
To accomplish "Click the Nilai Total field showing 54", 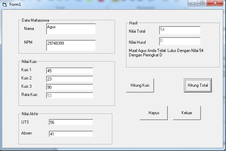I will (x=180, y=30).
